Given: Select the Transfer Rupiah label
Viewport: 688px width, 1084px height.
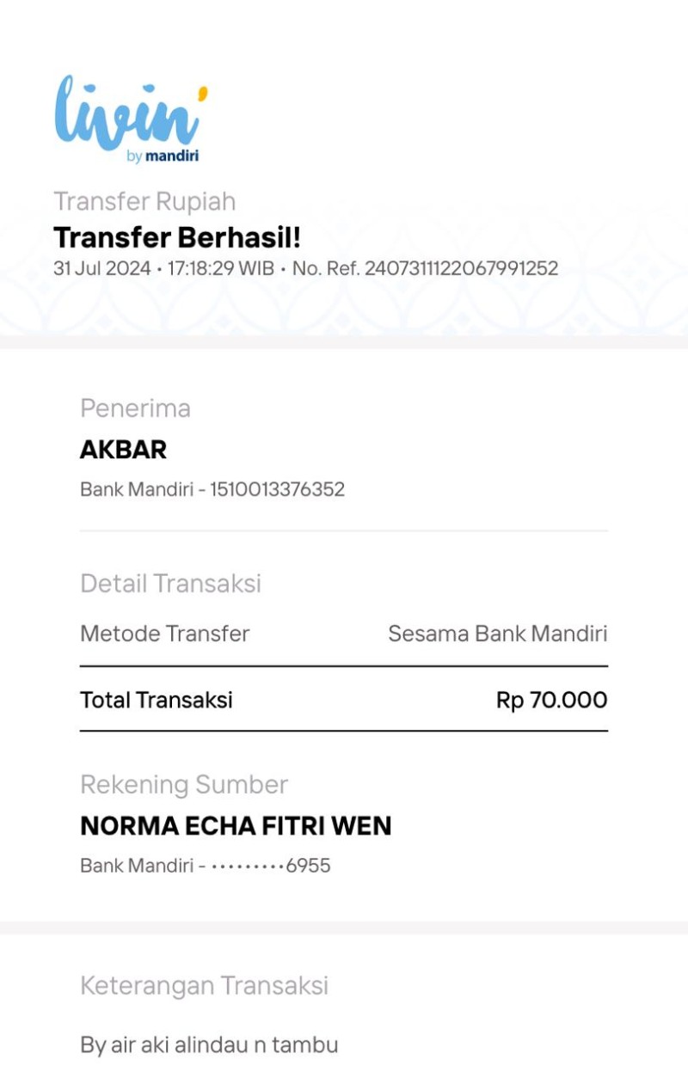Looking at the screenshot, I should coord(144,201).
